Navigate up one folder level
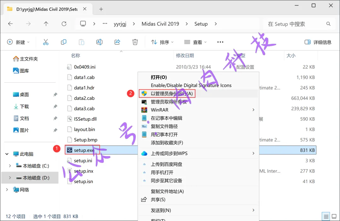 click(46, 24)
